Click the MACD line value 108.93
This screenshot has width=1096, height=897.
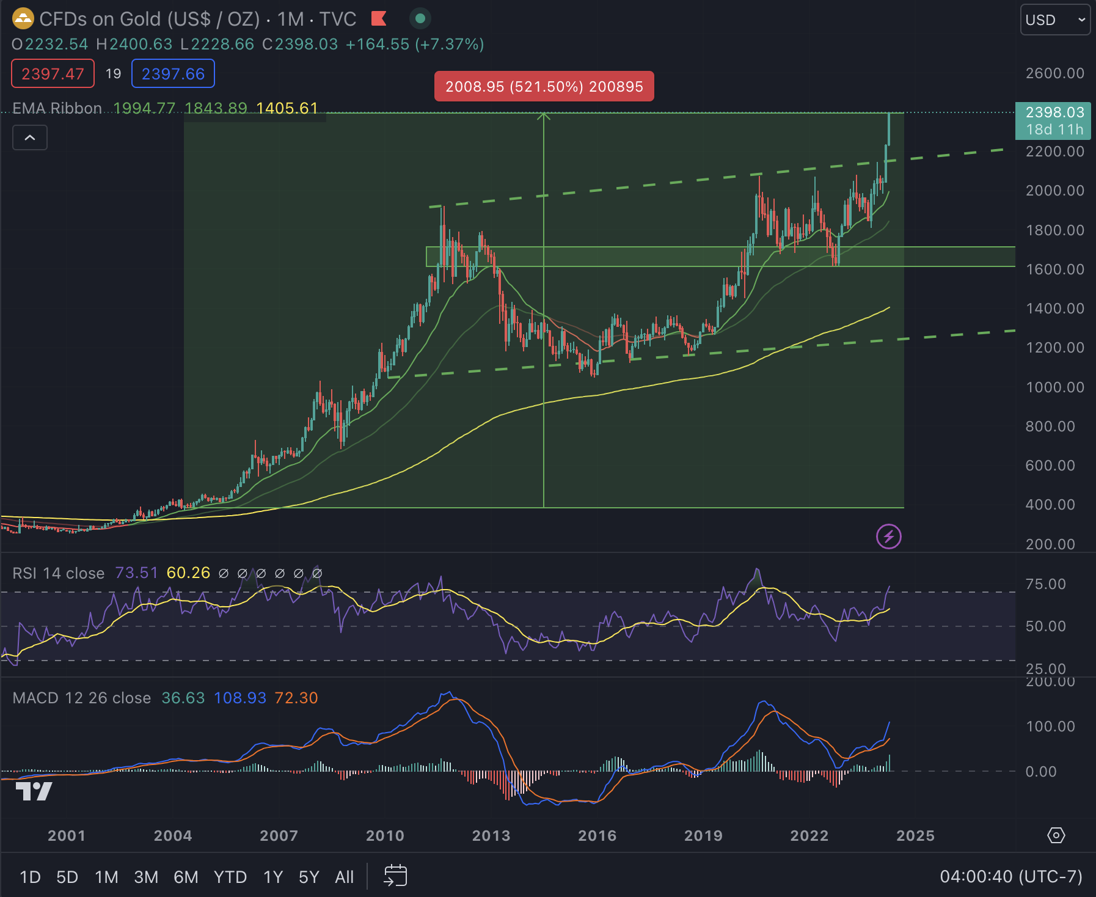point(240,698)
